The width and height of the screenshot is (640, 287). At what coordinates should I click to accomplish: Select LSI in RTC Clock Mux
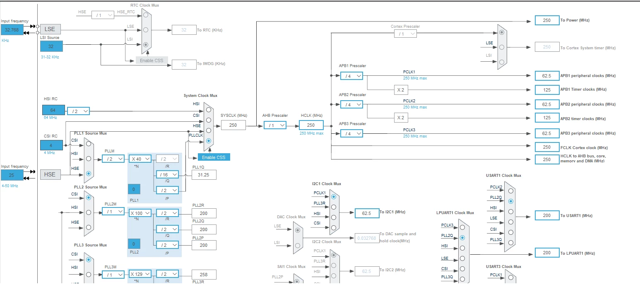tap(145, 44)
